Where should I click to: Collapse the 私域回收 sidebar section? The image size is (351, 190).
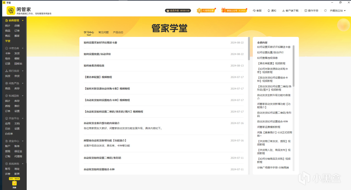(23, 96)
